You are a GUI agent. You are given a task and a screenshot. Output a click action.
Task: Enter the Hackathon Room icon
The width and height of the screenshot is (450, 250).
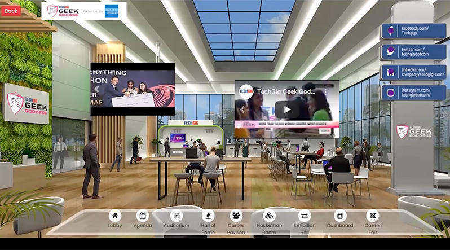[x=269, y=216]
